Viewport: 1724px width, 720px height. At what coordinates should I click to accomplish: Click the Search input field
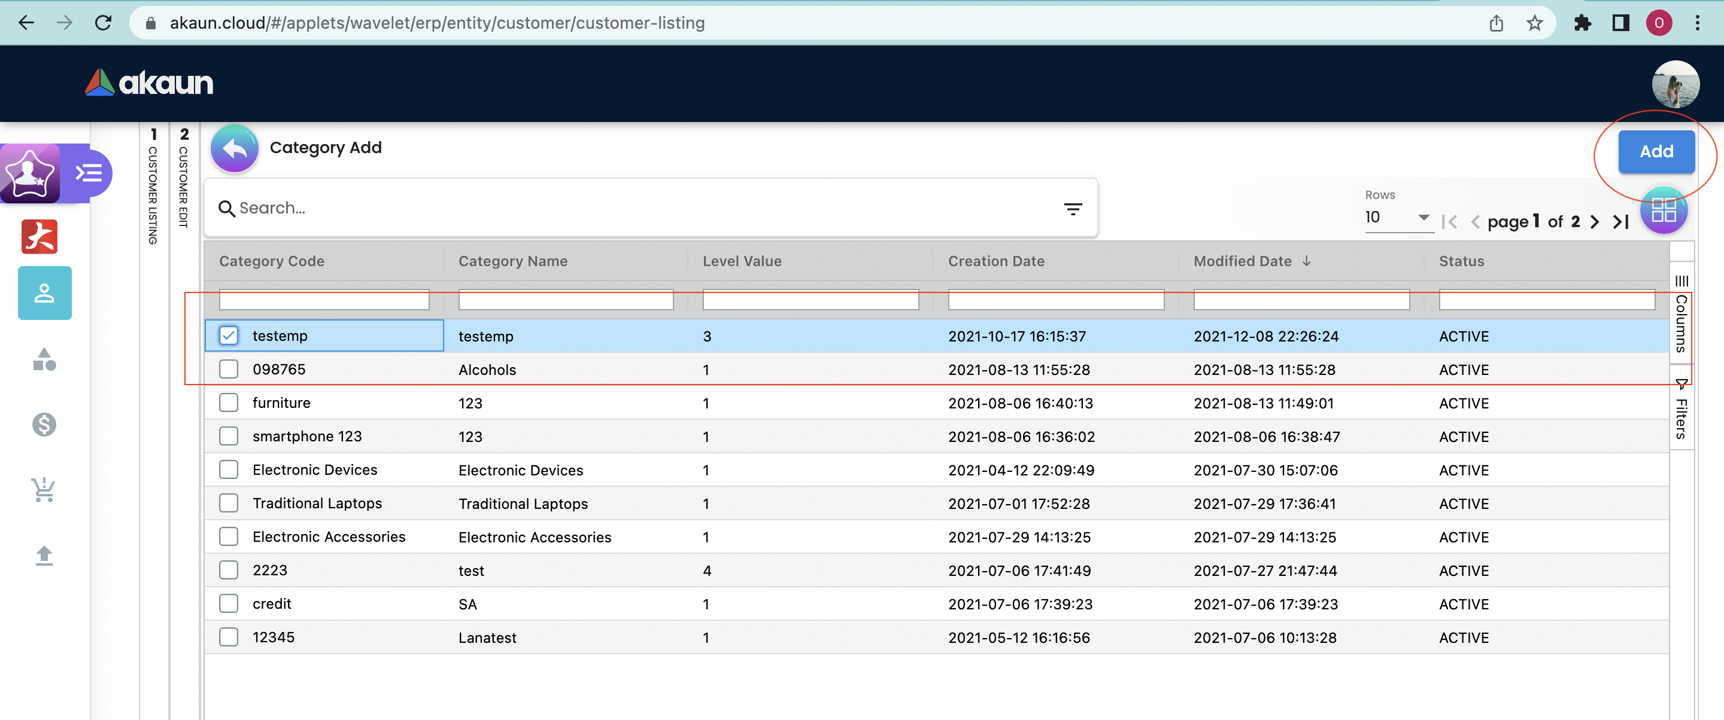pos(602,209)
